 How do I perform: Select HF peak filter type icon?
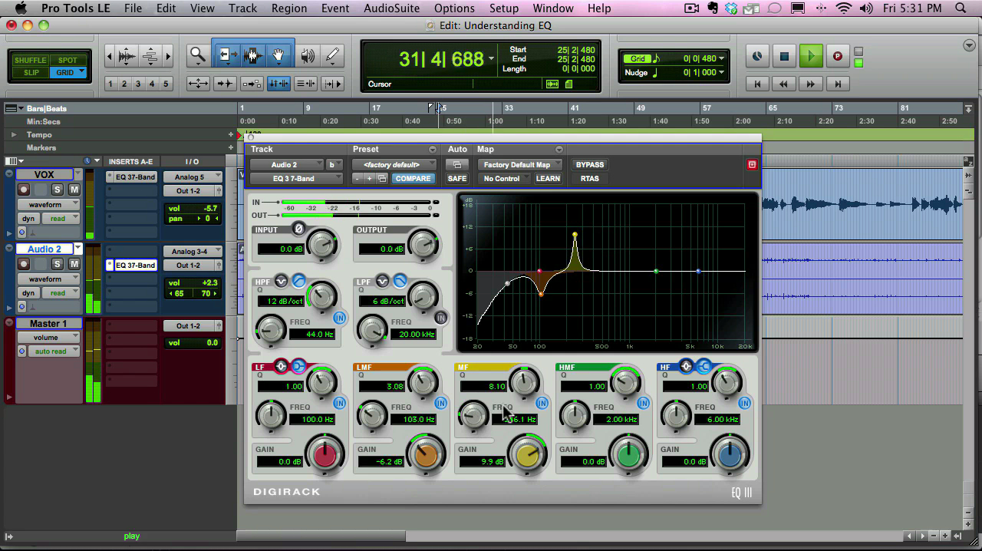click(x=687, y=366)
